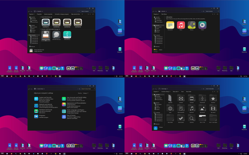This screenshot has width=249, height=155.
Task: Open the Ease of Access icon
Action: point(64,117)
